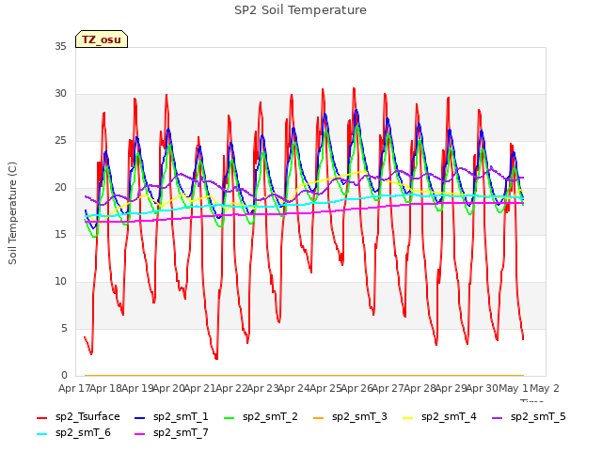Click green sp2_smT_2 legend color marker
Image resolution: width=602 pixels, height=451 pixels.
click(x=230, y=417)
